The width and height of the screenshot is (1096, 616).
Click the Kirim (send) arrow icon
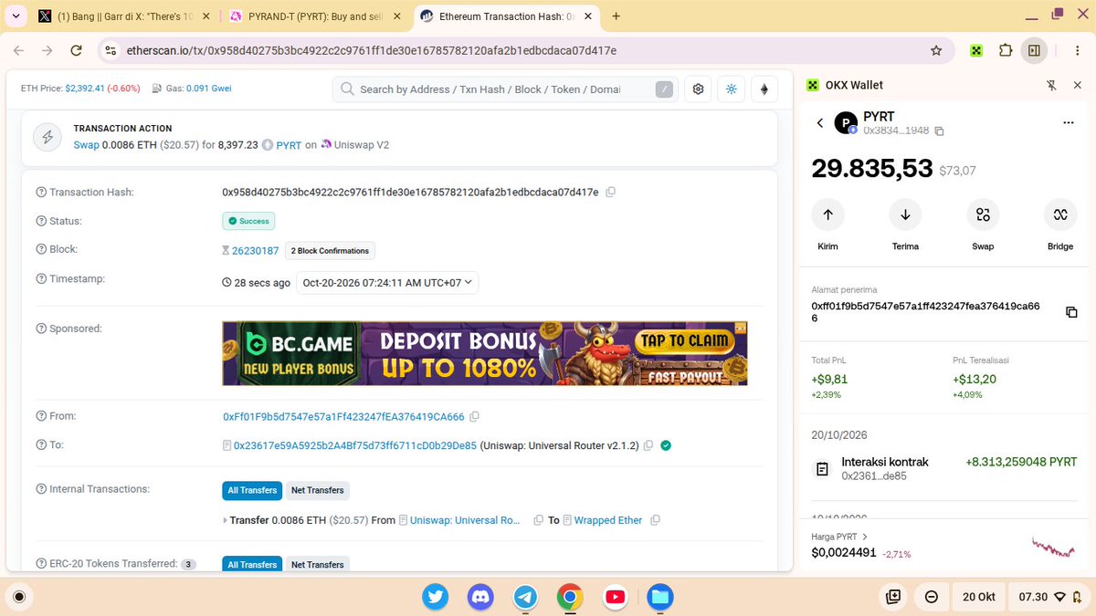827,214
